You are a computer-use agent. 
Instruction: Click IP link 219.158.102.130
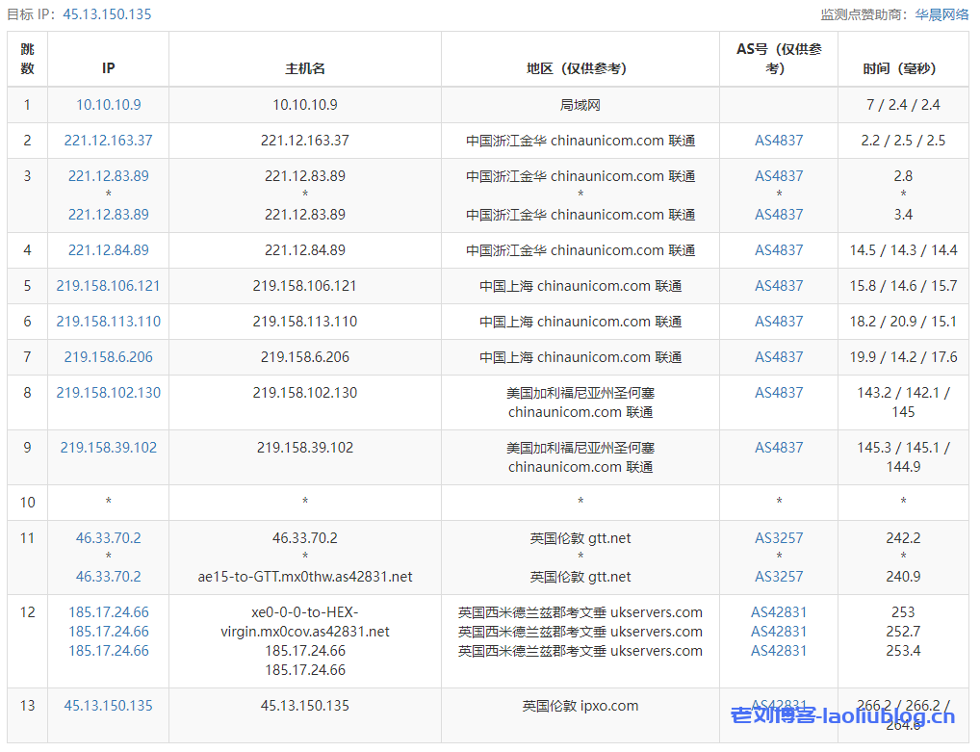(109, 393)
